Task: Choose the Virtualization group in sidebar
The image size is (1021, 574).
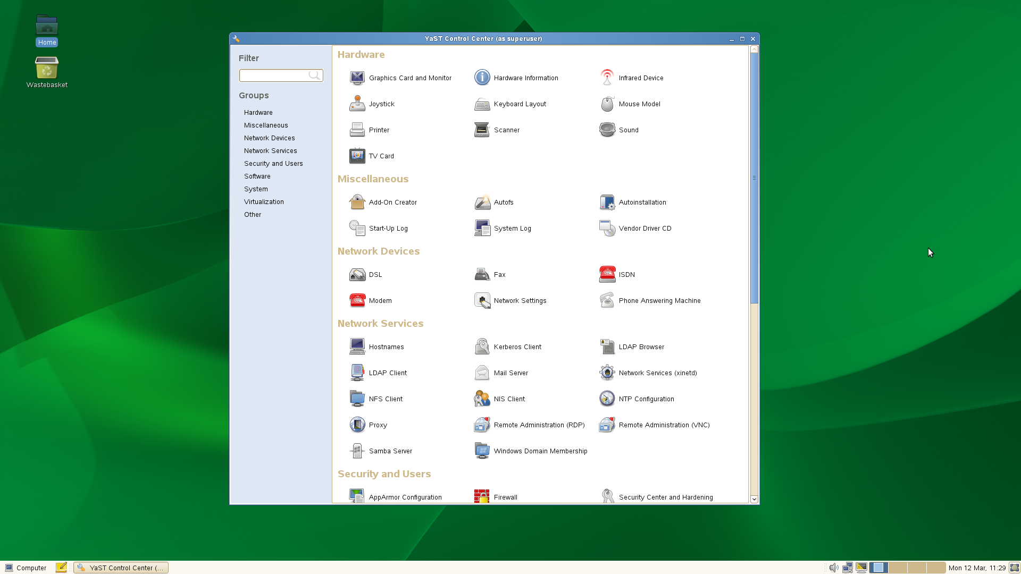Action: tap(264, 202)
